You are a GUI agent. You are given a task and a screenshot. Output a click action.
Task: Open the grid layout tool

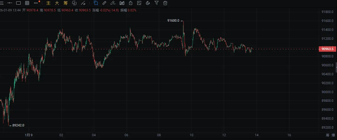pyautogui.click(x=27, y=3)
